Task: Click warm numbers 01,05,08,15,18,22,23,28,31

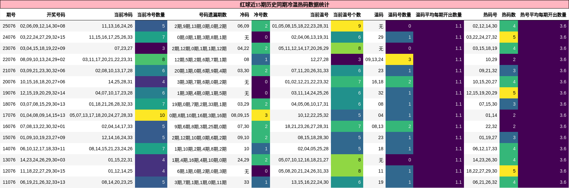Action: (x=300, y=26)
